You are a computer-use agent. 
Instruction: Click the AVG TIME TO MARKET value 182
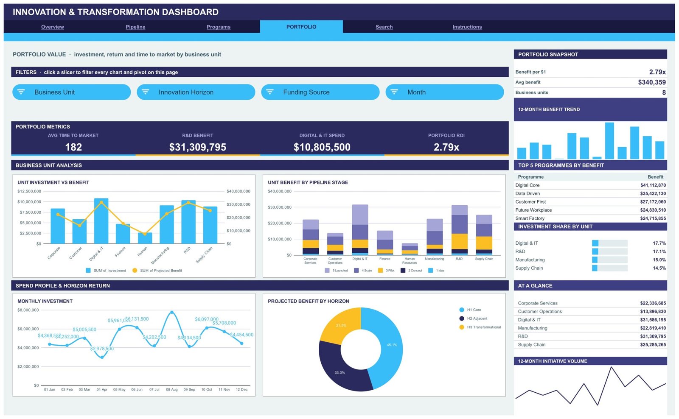tap(73, 147)
